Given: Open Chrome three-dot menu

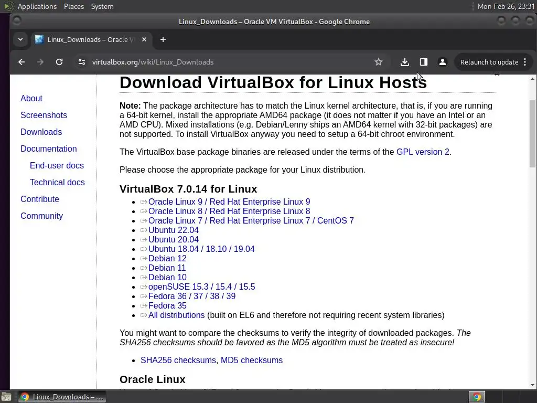Looking at the screenshot, I should click(x=525, y=62).
